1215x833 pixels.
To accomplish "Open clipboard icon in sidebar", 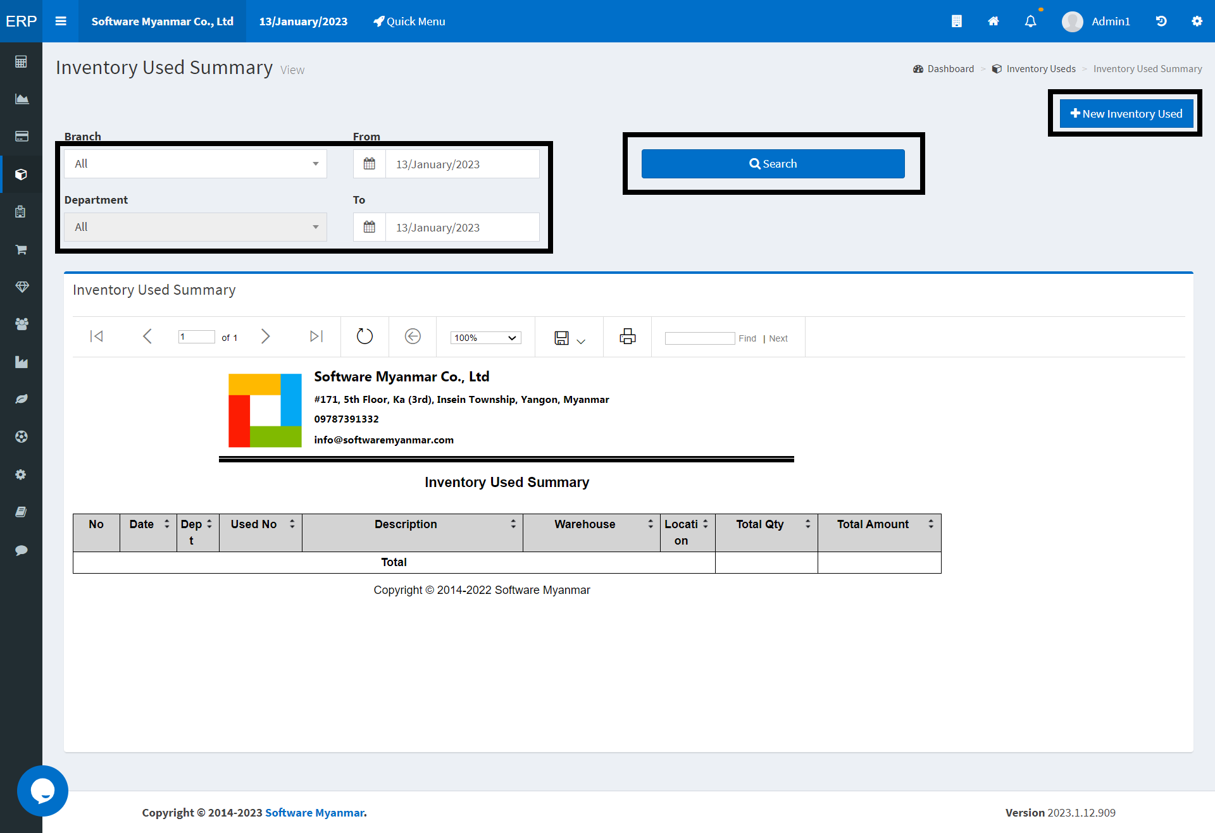I will click(x=21, y=211).
